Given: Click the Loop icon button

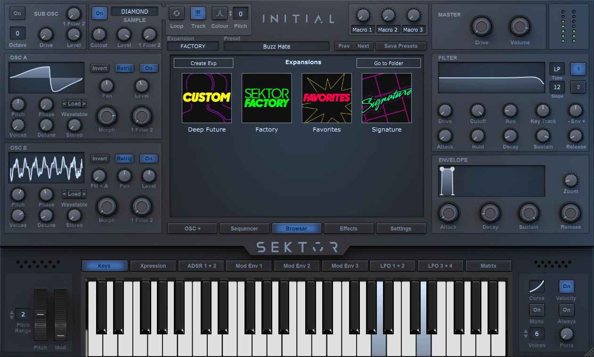Looking at the screenshot, I should point(177,13).
